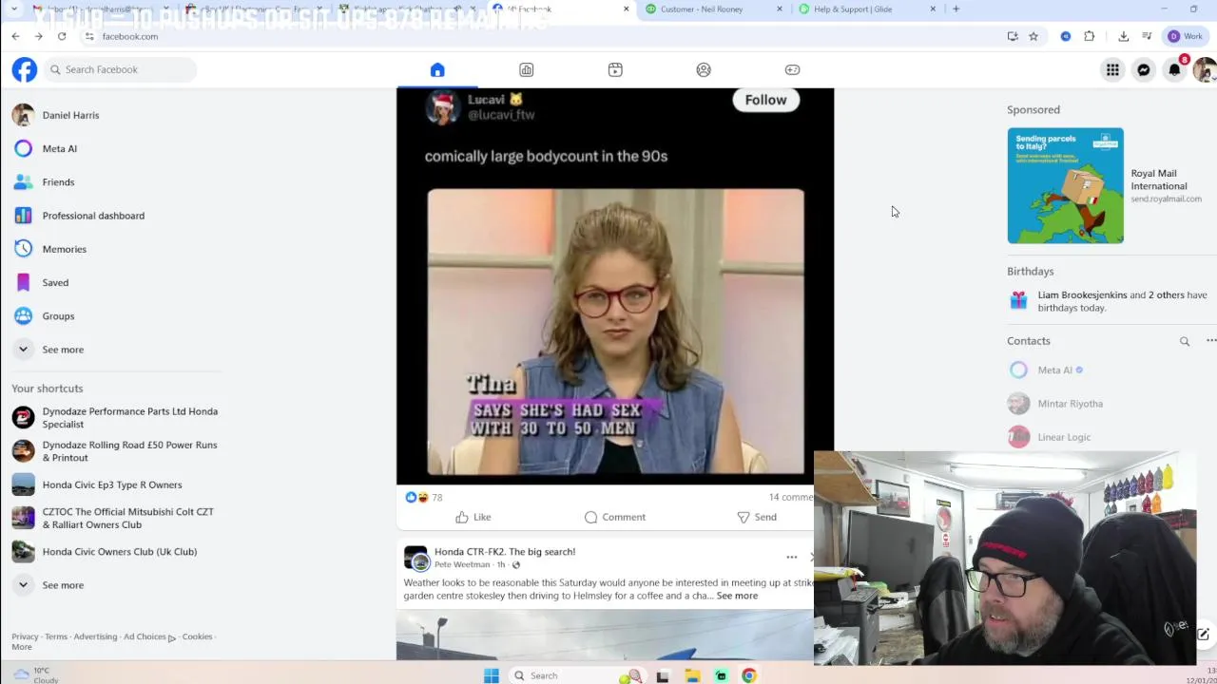Open the Professional dashboard tab icon in top navigation
This screenshot has height=684, width=1217.
coord(526,69)
